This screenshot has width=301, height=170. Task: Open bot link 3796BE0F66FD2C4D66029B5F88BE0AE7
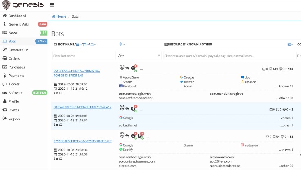(x=82, y=141)
